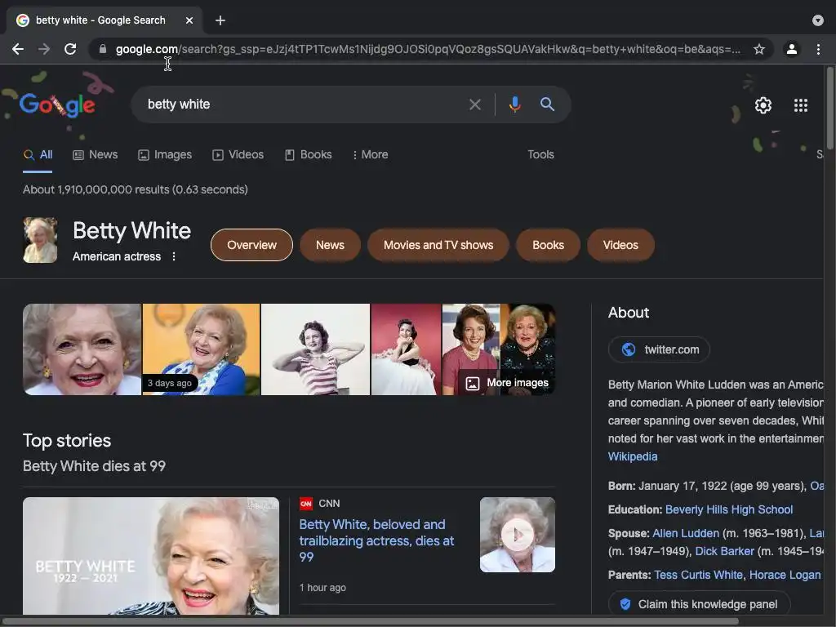Close the betty white search tab
This screenshot has width=836, height=627.
point(189,20)
